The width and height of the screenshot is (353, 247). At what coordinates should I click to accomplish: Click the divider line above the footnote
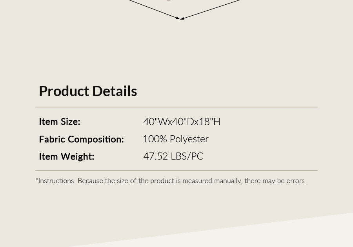coord(176,171)
